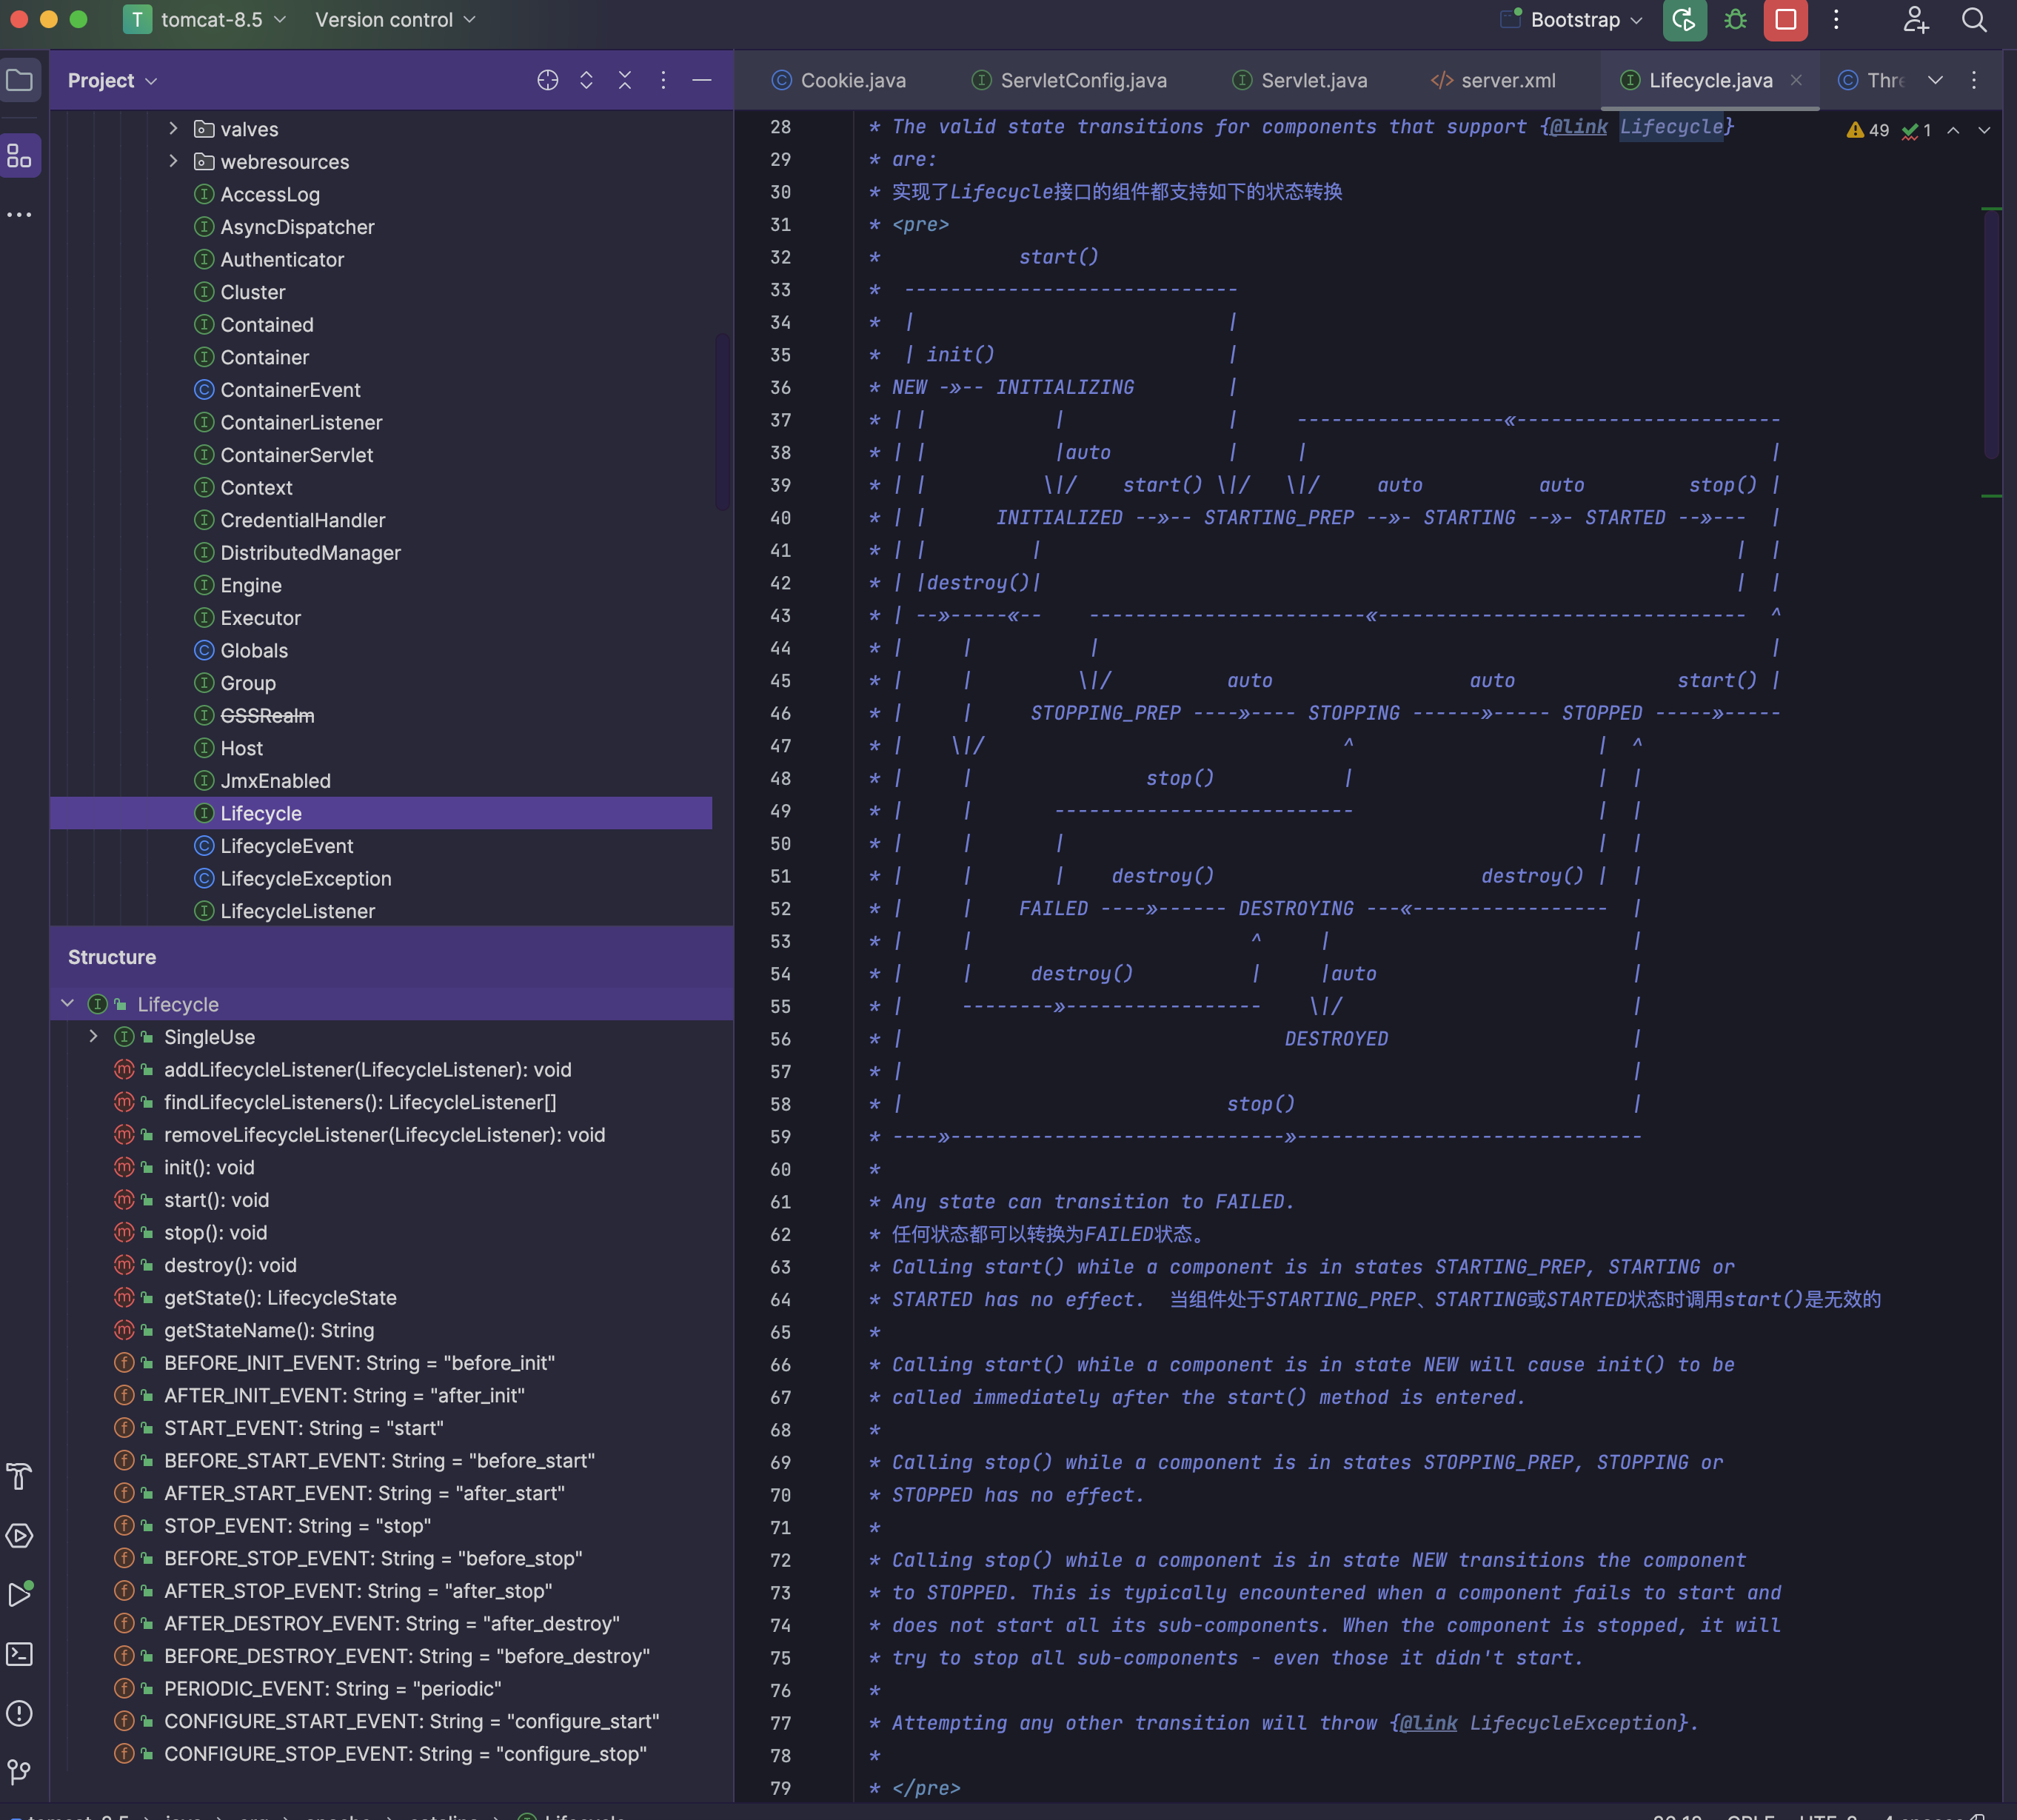Open the Structure tool window icon
The width and height of the screenshot is (2017, 1820).
(x=20, y=156)
